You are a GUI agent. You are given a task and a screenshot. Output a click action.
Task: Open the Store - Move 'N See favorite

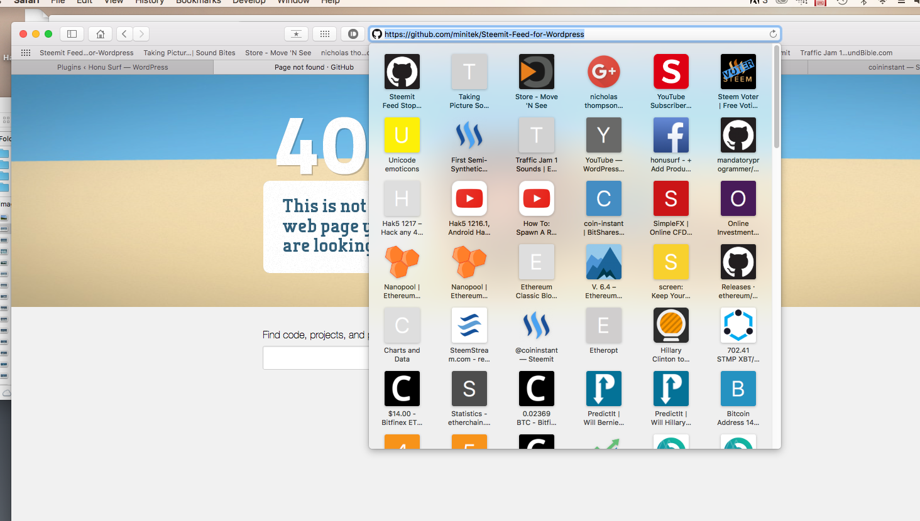pyautogui.click(x=537, y=72)
